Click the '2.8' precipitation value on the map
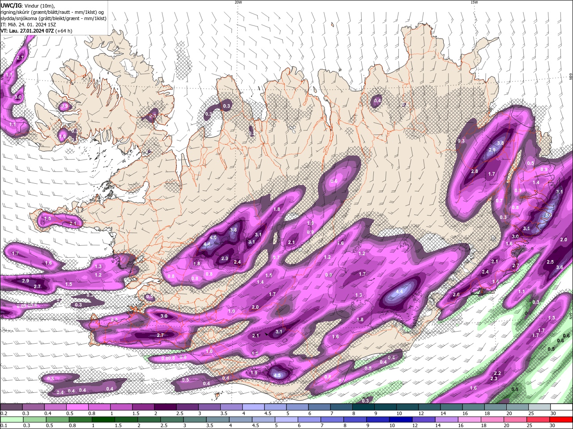The height and width of the screenshot is (429, 573). 475,171
